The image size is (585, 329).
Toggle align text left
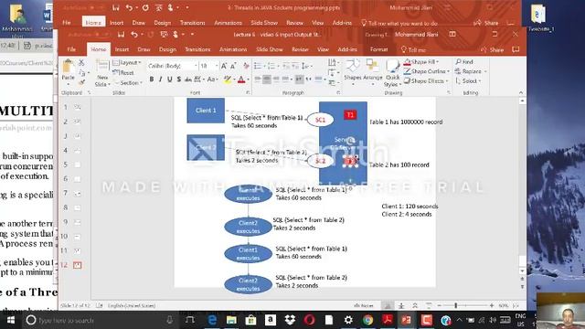[258, 80]
